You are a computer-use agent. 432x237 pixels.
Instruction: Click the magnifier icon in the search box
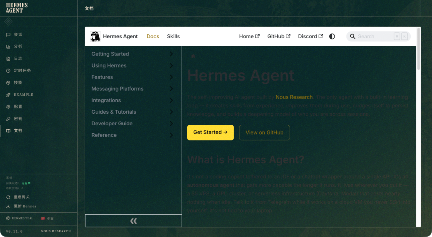tap(352, 36)
